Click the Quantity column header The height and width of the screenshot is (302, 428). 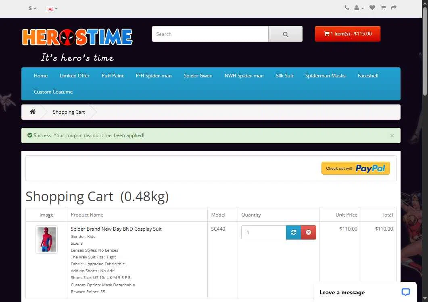click(x=251, y=215)
